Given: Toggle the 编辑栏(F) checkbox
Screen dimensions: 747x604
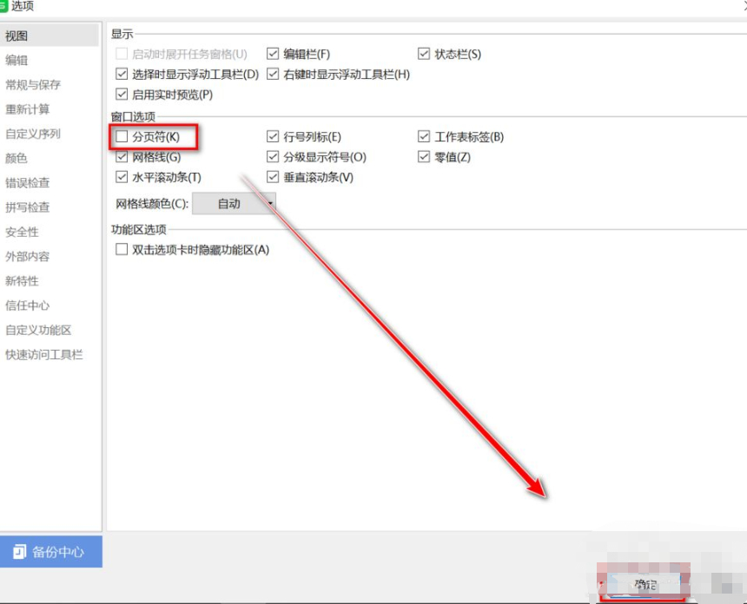Looking at the screenshot, I should [274, 54].
